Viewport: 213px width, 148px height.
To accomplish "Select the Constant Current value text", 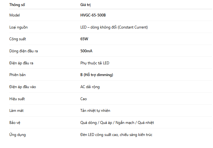I will tap(114, 27).
